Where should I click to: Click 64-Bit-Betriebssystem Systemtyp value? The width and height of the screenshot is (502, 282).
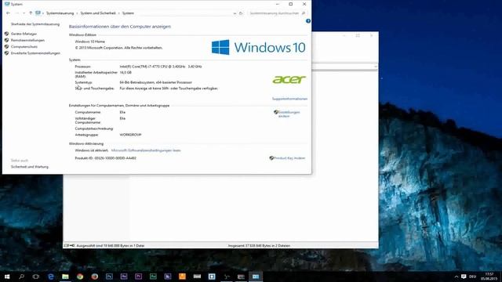point(156,82)
